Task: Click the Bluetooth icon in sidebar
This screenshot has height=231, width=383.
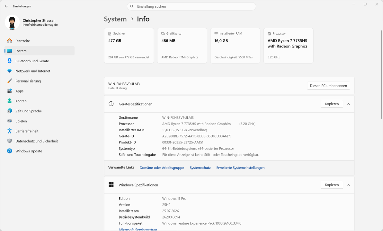Action: (x=10, y=61)
